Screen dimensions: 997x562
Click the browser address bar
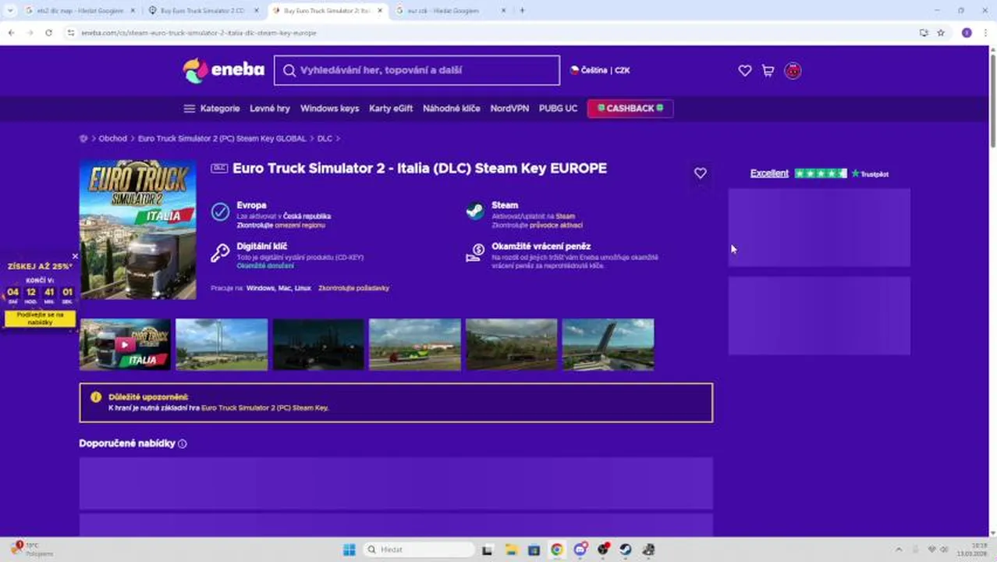pyautogui.click(x=491, y=33)
